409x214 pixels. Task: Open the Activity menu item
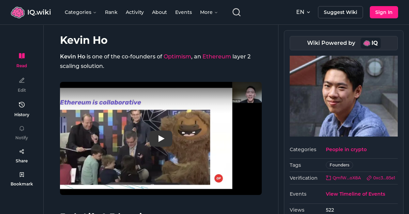(135, 12)
